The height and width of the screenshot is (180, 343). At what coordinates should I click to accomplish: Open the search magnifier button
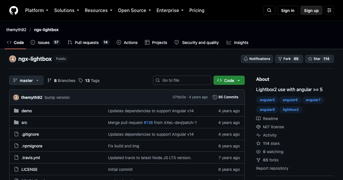pyautogui.click(x=269, y=10)
